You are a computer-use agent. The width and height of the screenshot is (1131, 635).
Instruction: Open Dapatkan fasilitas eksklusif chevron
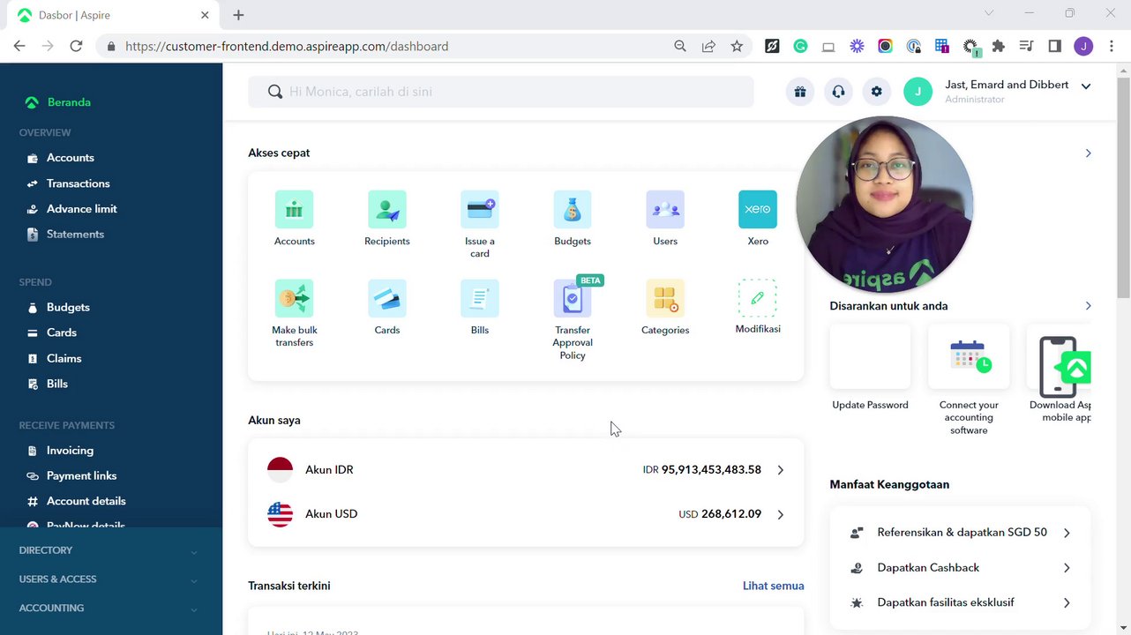1067,603
